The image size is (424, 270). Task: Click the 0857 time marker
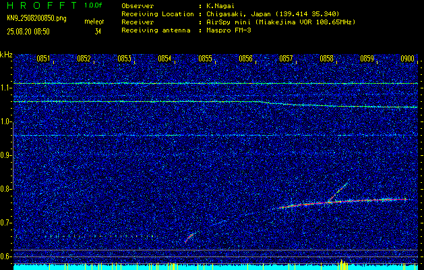click(286, 59)
